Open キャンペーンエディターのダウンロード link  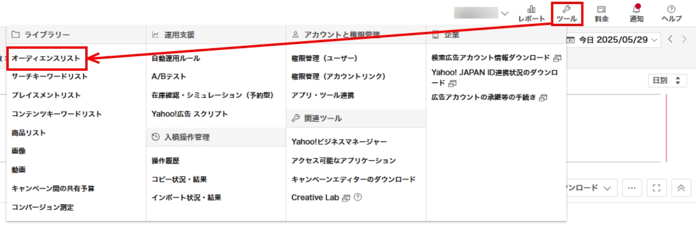pos(354,179)
